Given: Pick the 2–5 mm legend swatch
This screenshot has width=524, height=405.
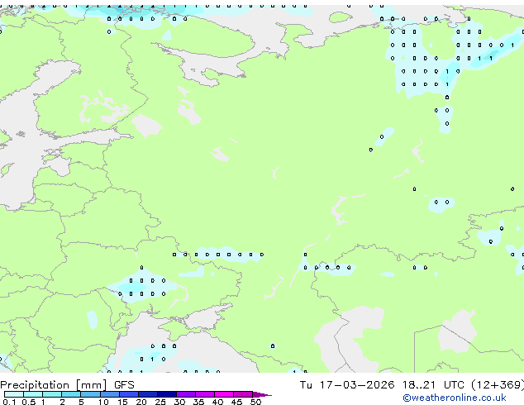Looking at the screenshot, I should click(x=71, y=394).
